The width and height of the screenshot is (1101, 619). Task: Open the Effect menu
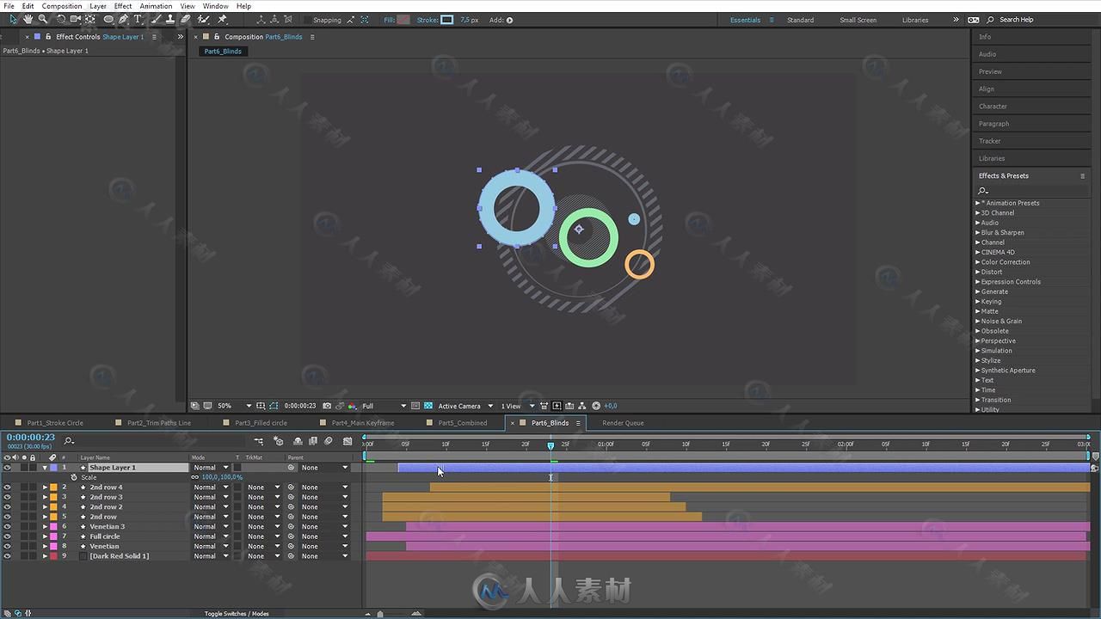[123, 6]
